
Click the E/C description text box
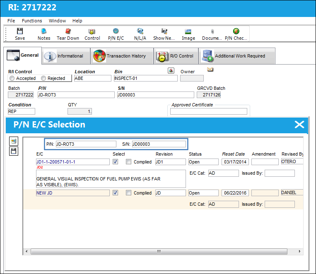click(111, 179)
